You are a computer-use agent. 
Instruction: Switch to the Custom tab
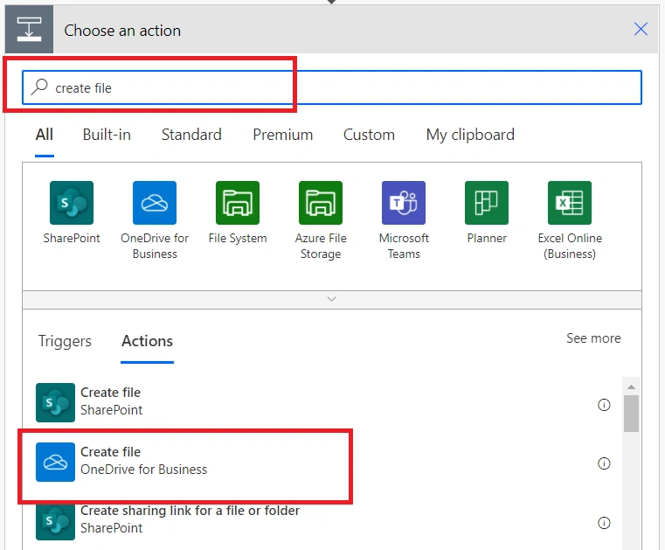(x=369, y=135)
